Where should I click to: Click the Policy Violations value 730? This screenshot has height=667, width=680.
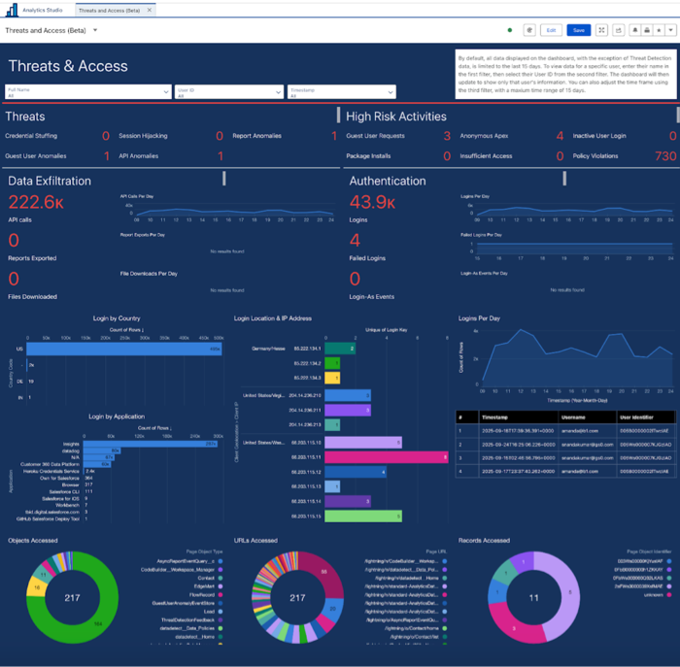click(665, 156)
